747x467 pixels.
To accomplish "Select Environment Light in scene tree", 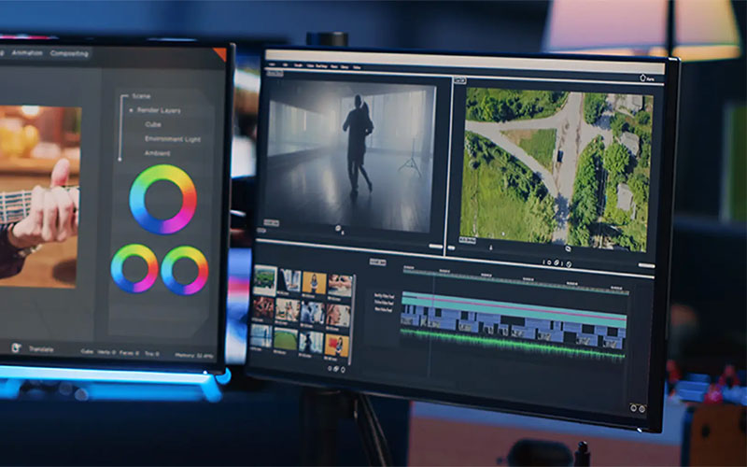I will (171, 138).
